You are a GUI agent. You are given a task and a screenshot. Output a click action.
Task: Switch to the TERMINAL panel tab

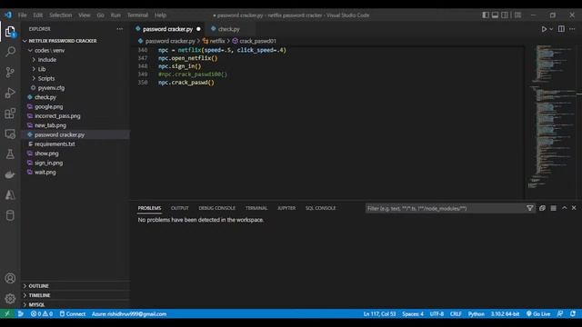(x=256, y=208)
